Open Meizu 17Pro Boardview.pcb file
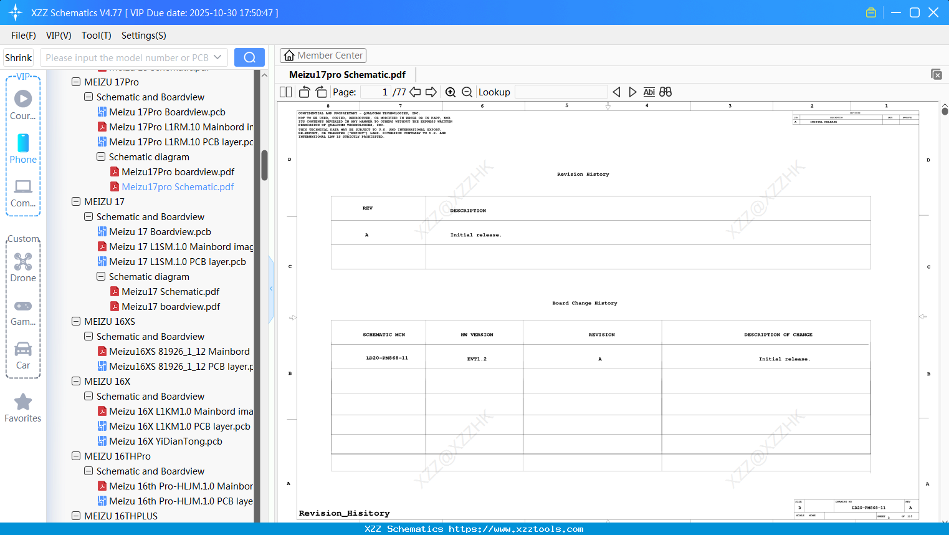Viewport: 949px width, 535px height. pyautogui.click(x=167, y=112)
